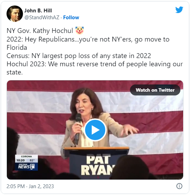The width and height of the screenshot is (190, 195).
Task: Follow the @StandWithAZ account
Action: pos(71,18)
